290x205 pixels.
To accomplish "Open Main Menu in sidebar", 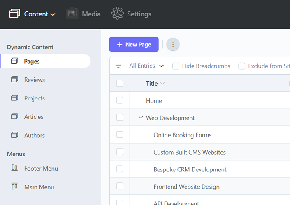I will (x=39, y=187).
